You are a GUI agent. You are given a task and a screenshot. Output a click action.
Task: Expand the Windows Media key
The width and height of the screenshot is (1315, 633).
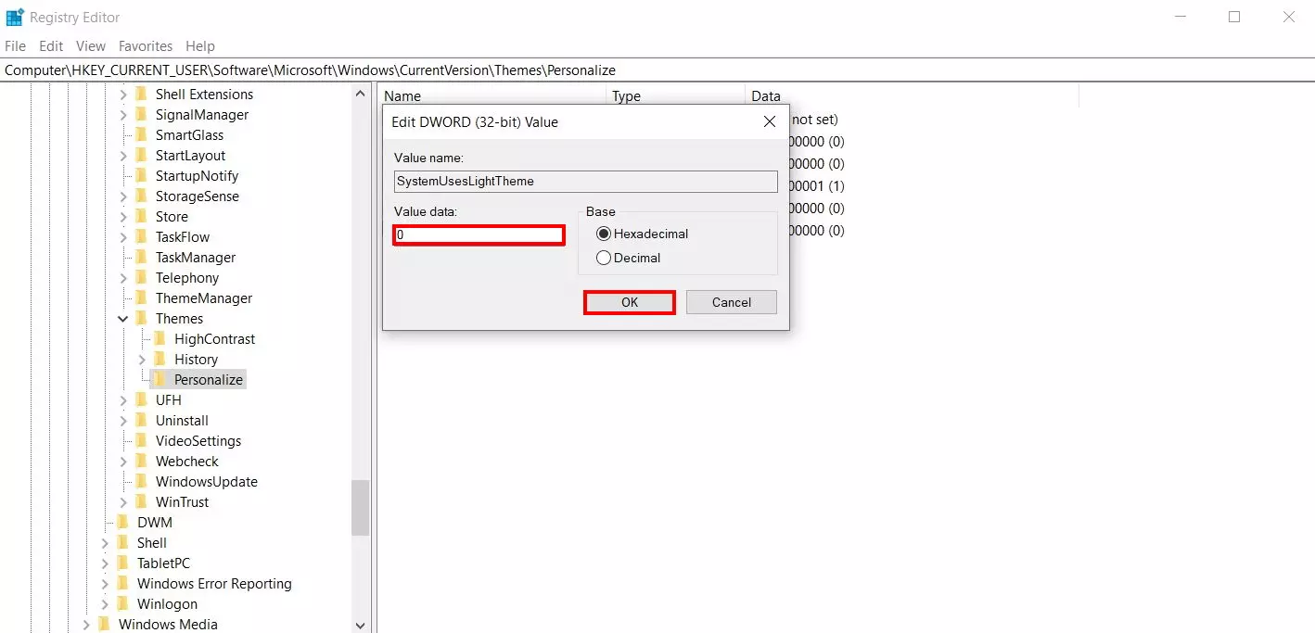tap(86, 625)
